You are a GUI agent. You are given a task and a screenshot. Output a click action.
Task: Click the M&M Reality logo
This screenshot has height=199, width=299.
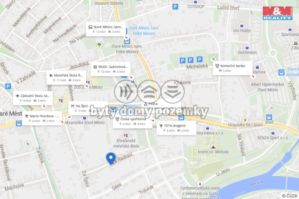pyautogui.click(x=278, y=13)
